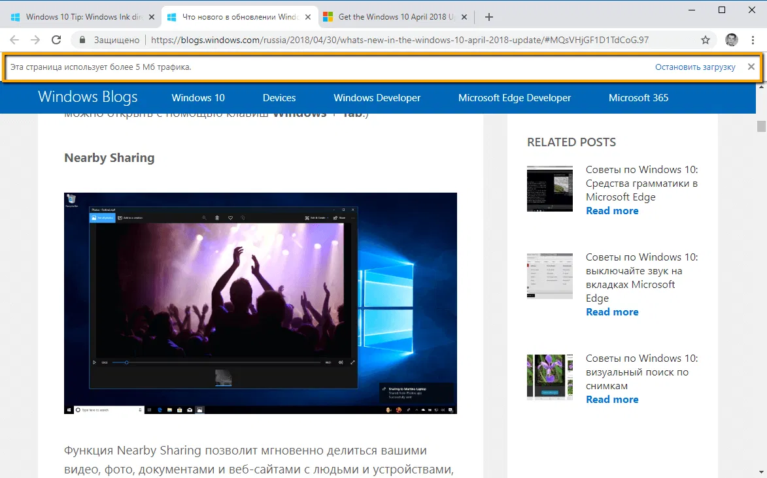Bookmark this page with the star icon
Viewport: 767px width, 478px height.
[706, 40]
